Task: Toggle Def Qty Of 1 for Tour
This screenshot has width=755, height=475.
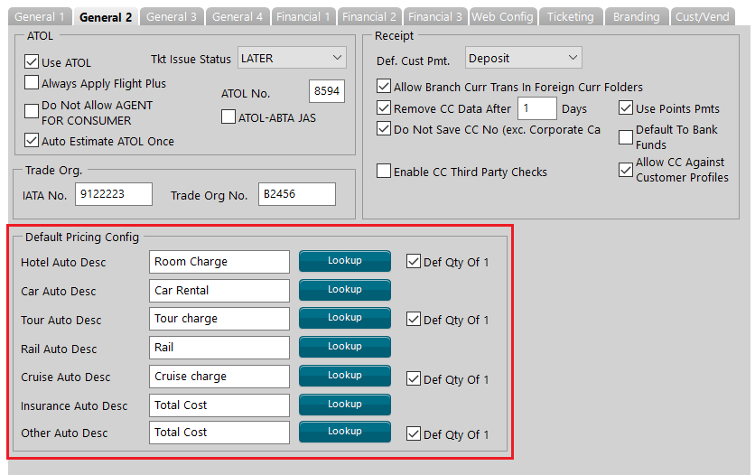Action: (x=414, y=319)
